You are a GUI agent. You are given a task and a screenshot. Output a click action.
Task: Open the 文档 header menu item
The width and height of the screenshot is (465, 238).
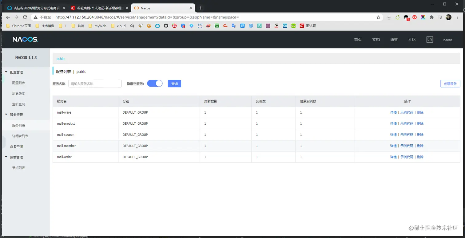376,40
